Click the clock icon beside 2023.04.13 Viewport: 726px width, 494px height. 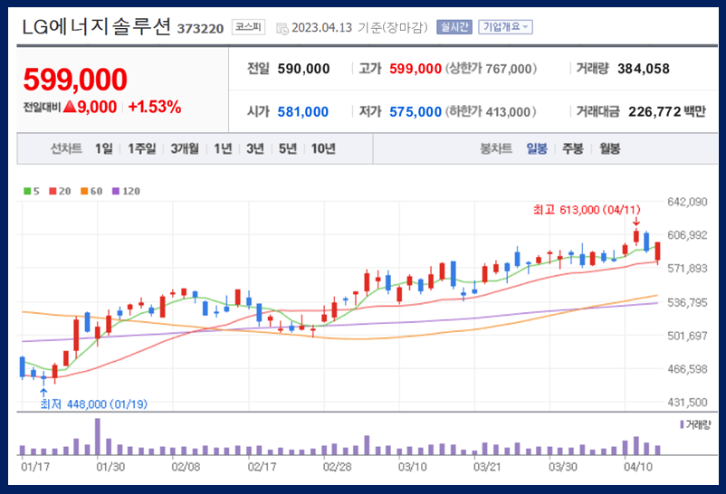[x=282, y=29]
